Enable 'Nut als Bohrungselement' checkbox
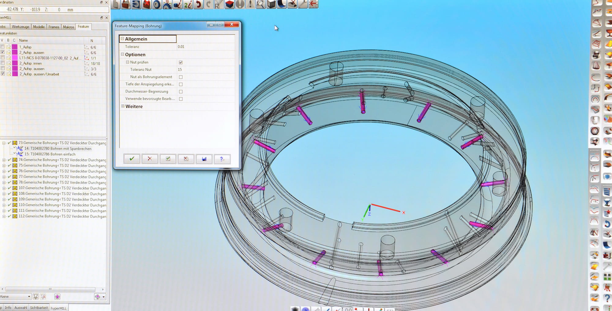The height and width of the screenshot is (311, 612). pyautogui.click(x=181, y=77)
